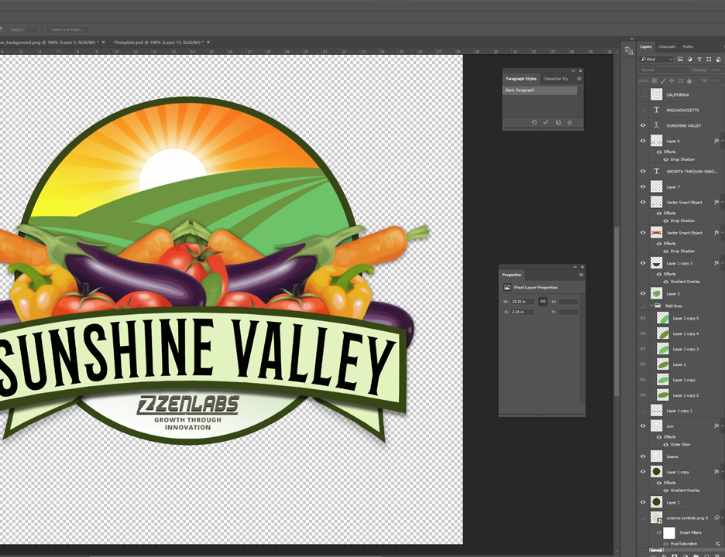The width and height of the screenshot is (725, 557).
Task: Show the CALIFORNIA layer
Action: click(x=643, y=94)
